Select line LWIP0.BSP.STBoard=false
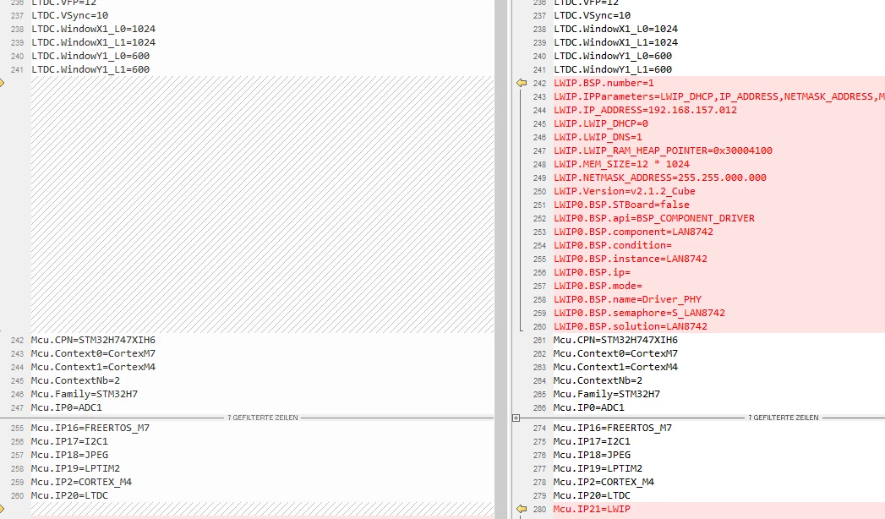885x519 pixels. [x=621, y=205]
